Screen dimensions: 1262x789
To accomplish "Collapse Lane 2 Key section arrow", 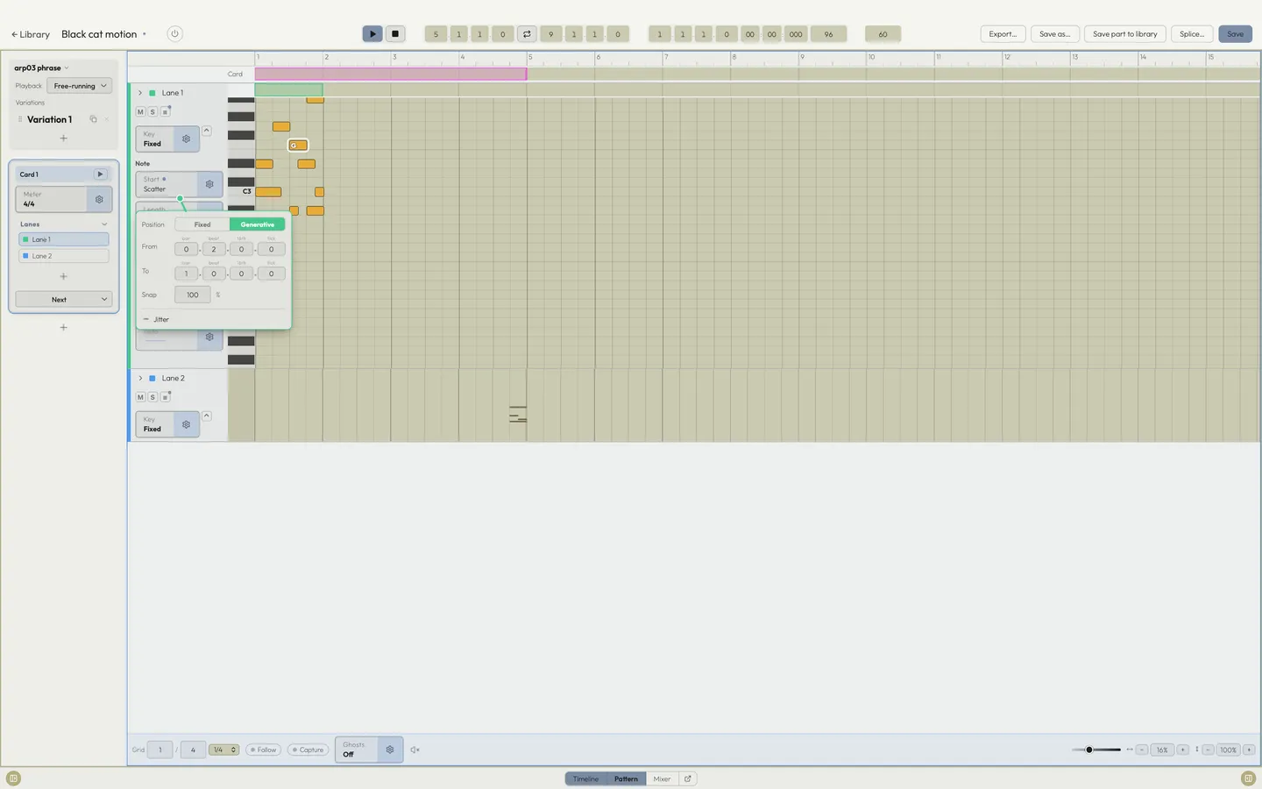I will coord(207,416).
